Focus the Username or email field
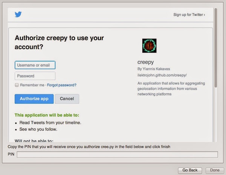 pos(35,65)
